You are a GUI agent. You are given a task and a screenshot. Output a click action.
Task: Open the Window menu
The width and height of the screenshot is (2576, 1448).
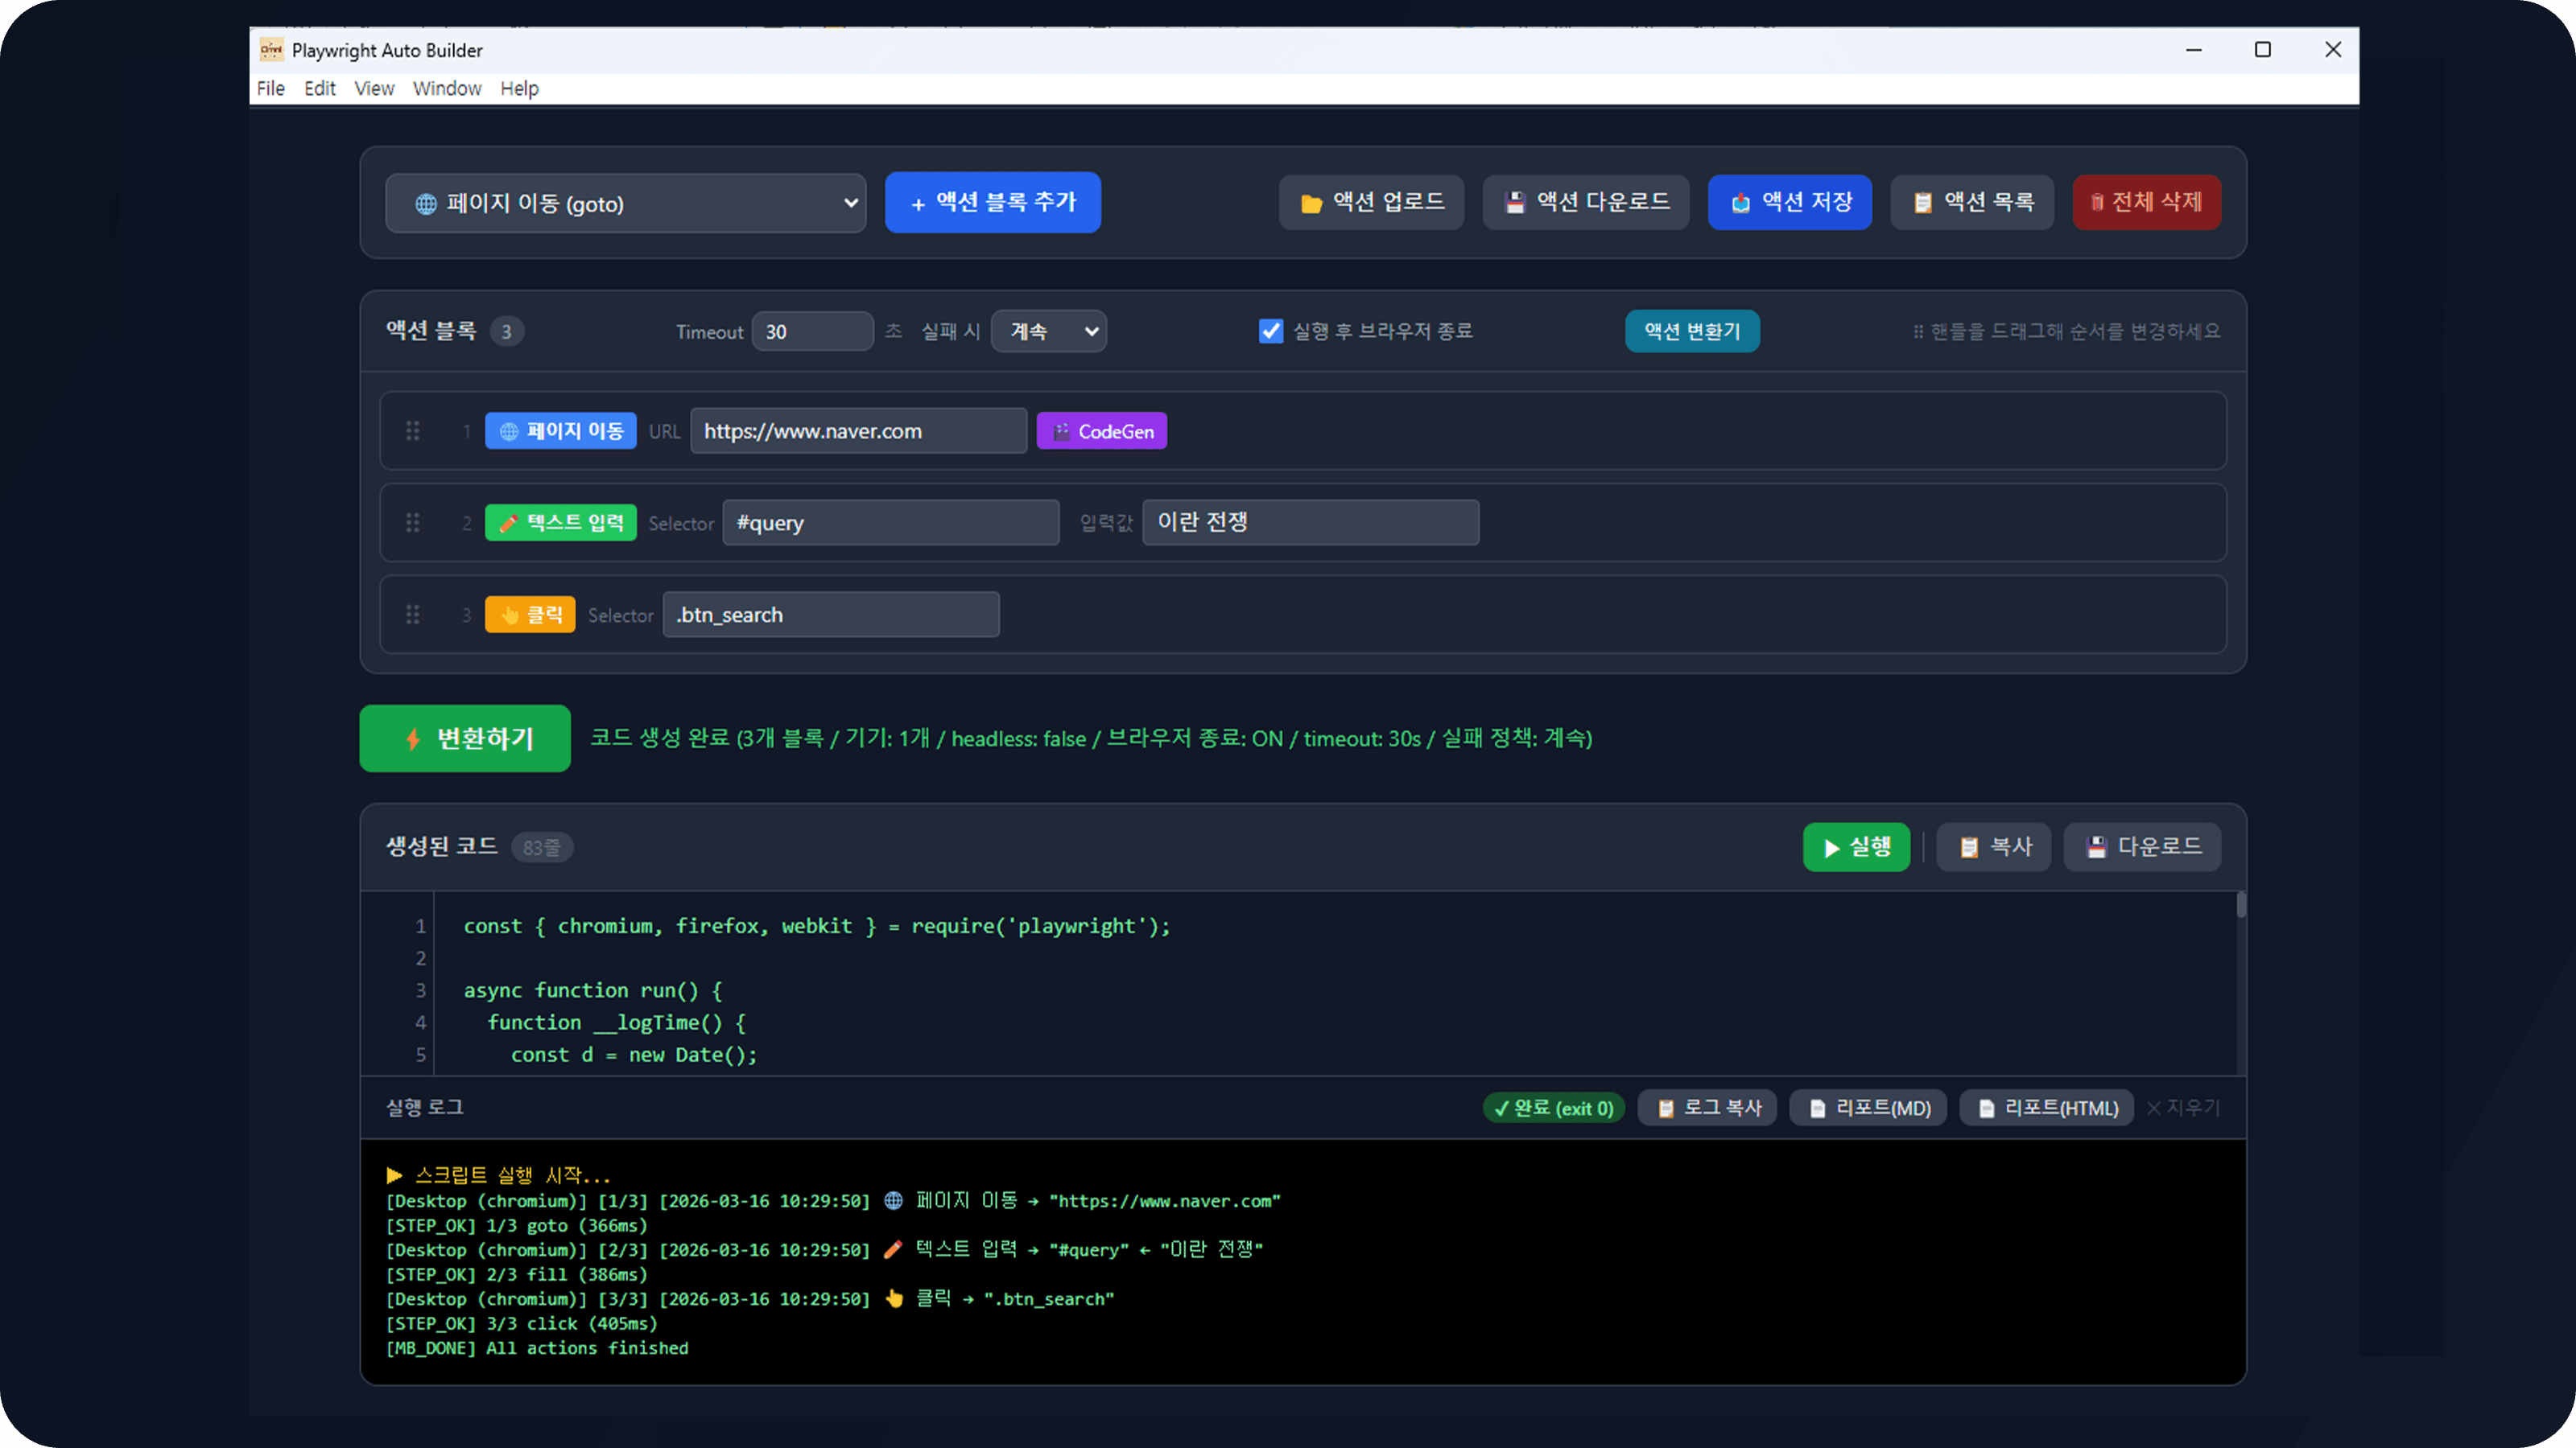pos(446,88)
